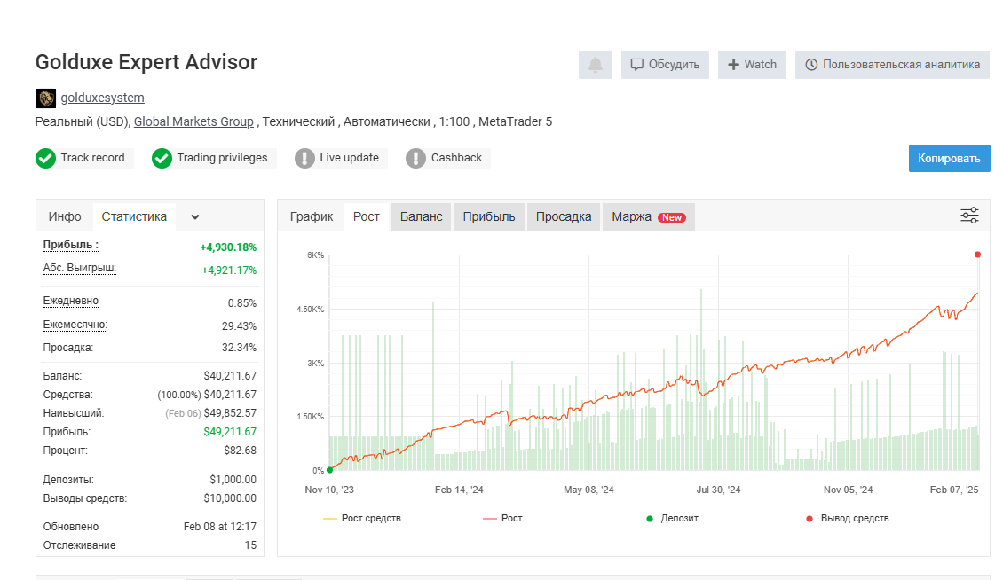Switch to the Инфо tab
The image size is (1003, 580).
tap(65, 216)
